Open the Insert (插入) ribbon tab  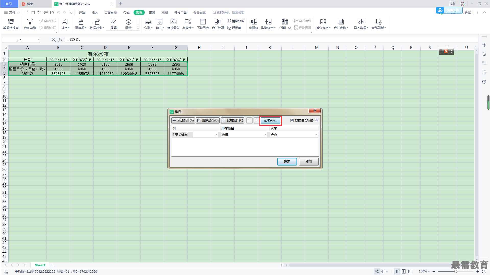pyautogui.click(x=94, y=12)
